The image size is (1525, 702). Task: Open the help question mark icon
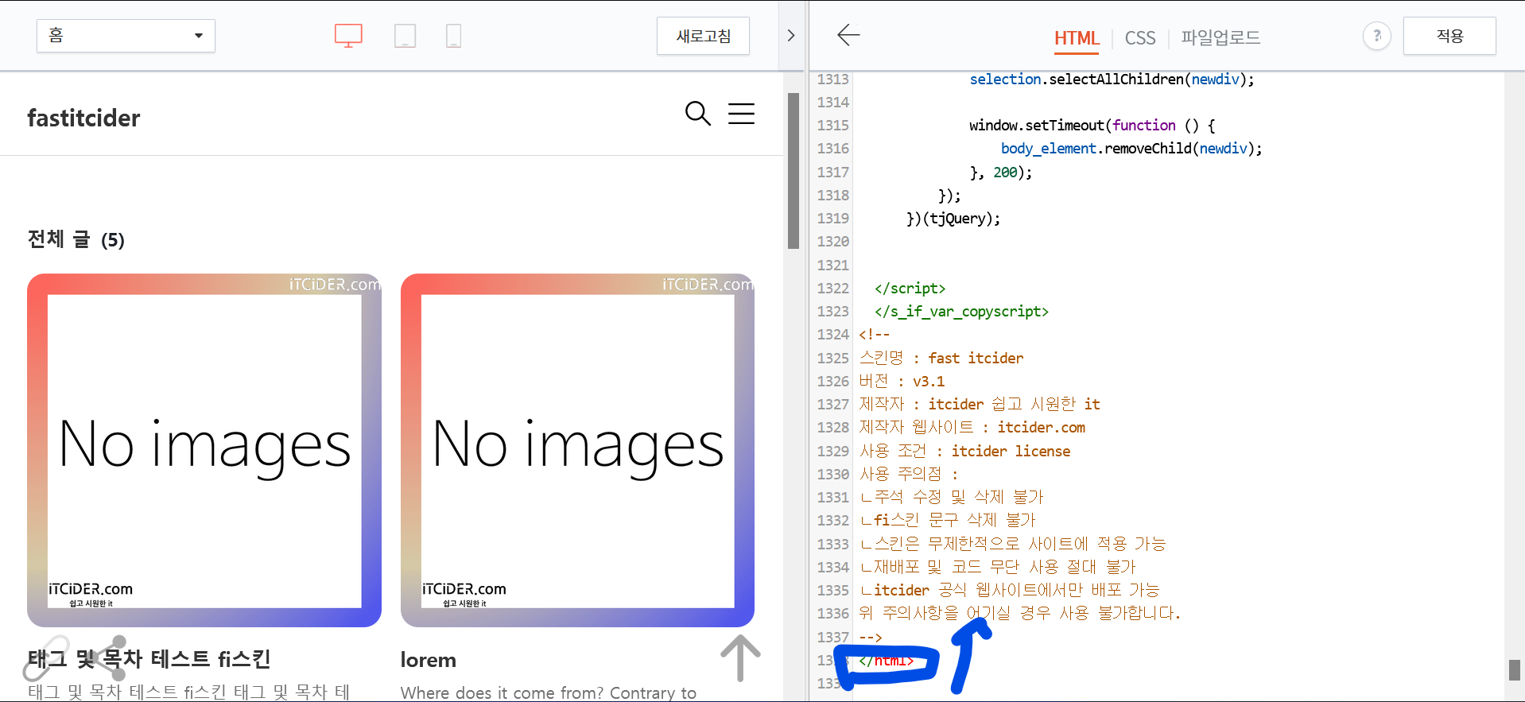(1377, 36)
